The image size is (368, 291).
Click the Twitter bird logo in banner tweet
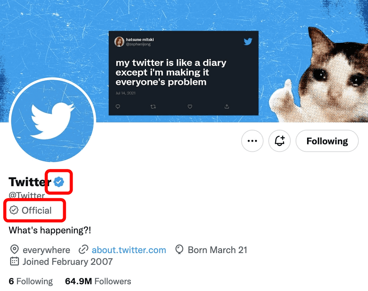[248, 41]
